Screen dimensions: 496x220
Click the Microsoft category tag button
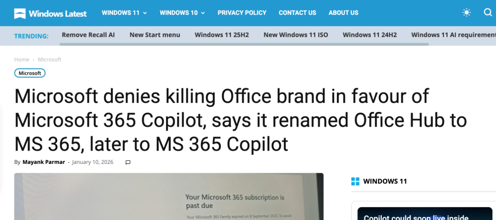pos(30,73)
